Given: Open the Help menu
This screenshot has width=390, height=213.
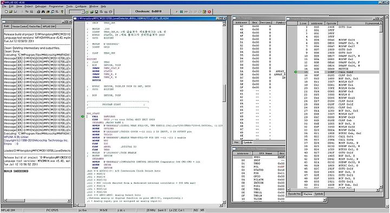Looking at the screenshot, I should tap(103, 6).
